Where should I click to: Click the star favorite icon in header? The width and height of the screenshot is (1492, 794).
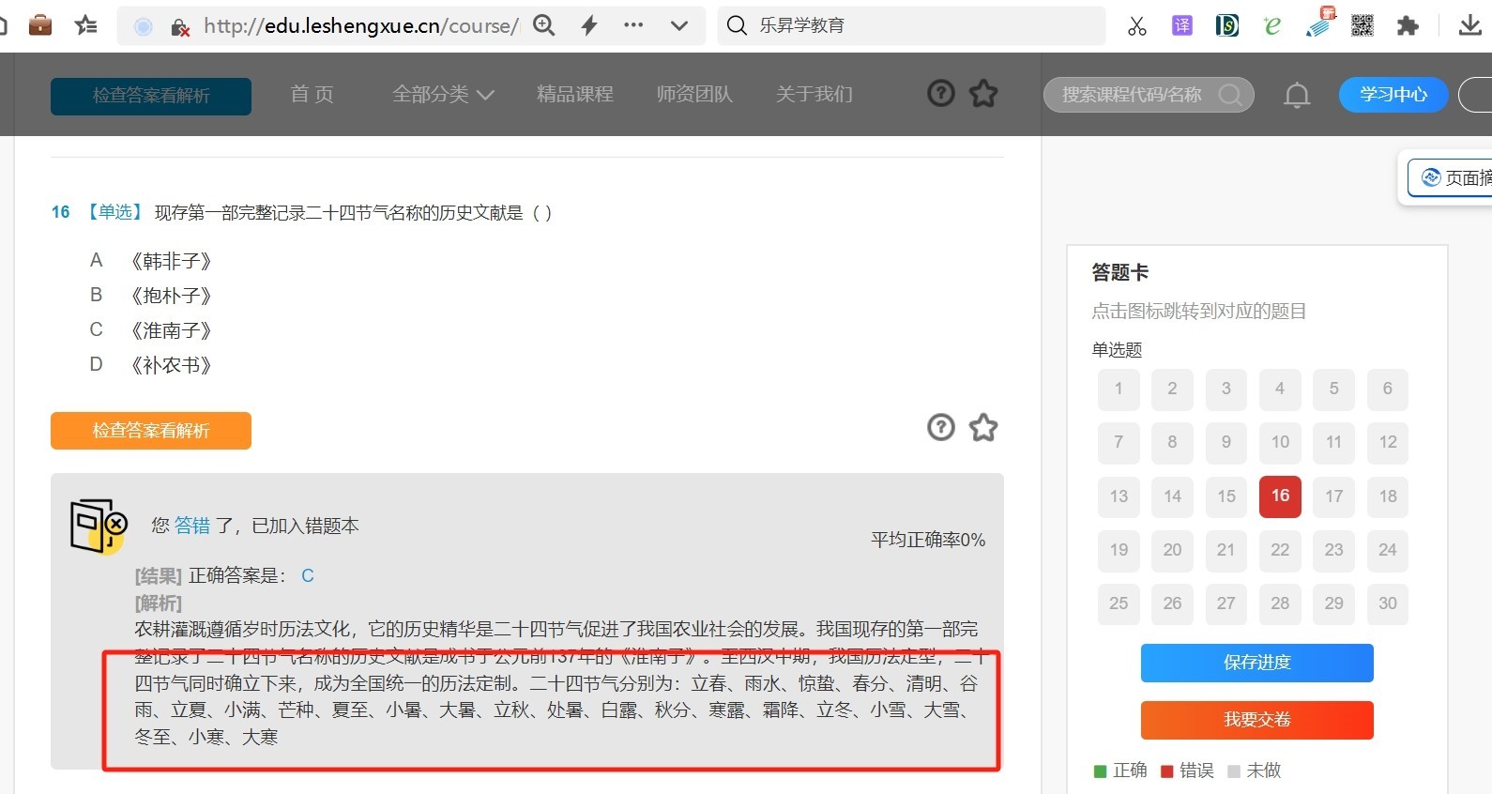point(983,93)
